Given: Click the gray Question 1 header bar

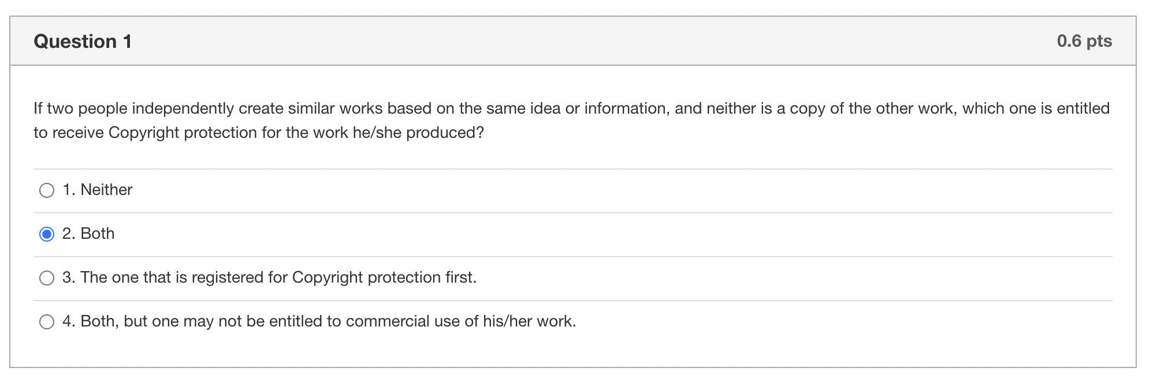Looking at the screenshot, I should click(578, 41).
